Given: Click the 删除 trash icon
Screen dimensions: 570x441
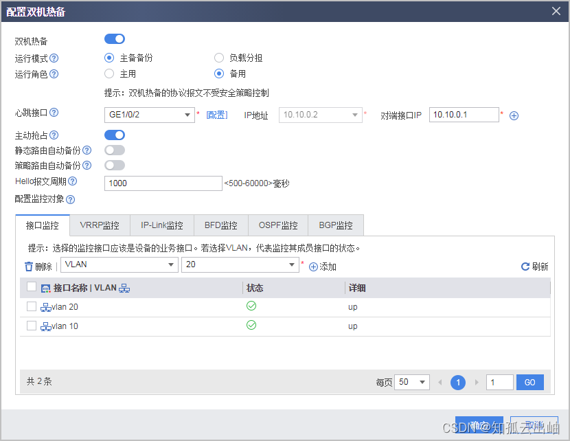Looking at the screenshot, I should tap(29, 267).
